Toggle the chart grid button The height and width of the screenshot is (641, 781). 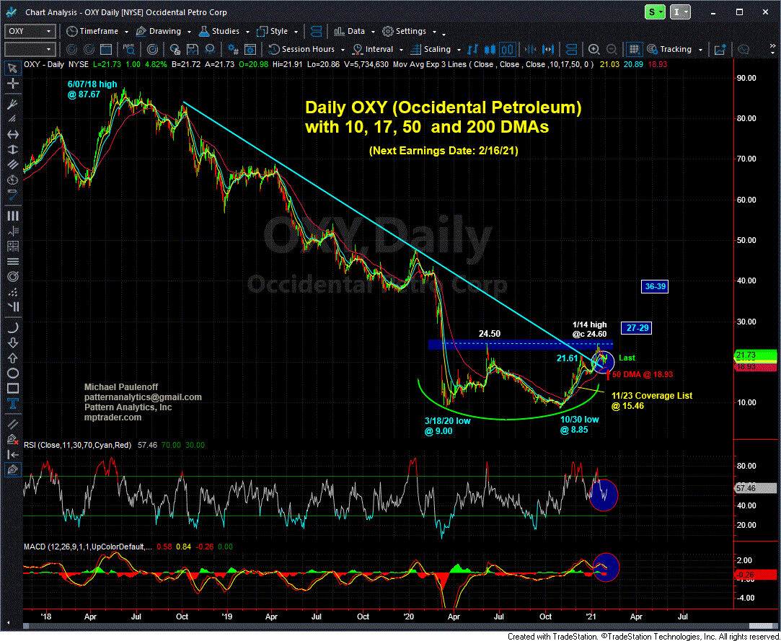tap(634, 49)
